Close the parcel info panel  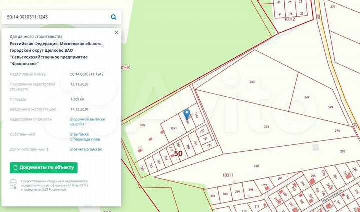116,33
